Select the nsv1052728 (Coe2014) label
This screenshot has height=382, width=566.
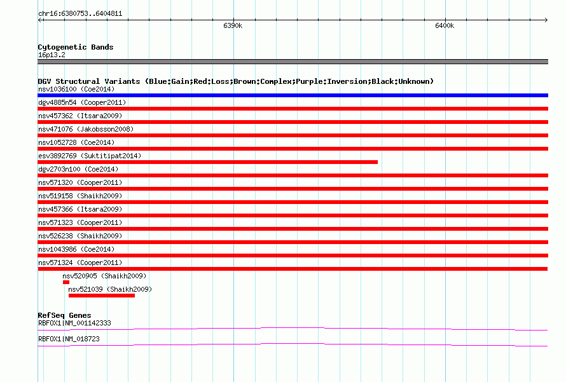(x=76, y=142)
